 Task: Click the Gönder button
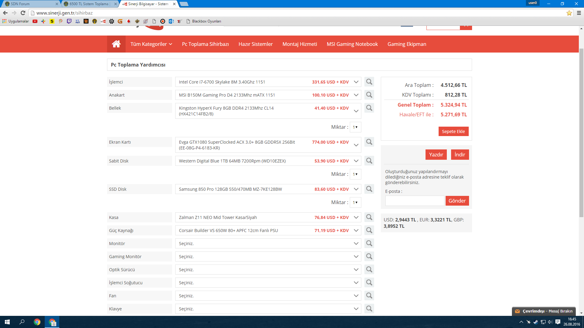point(457,201)
